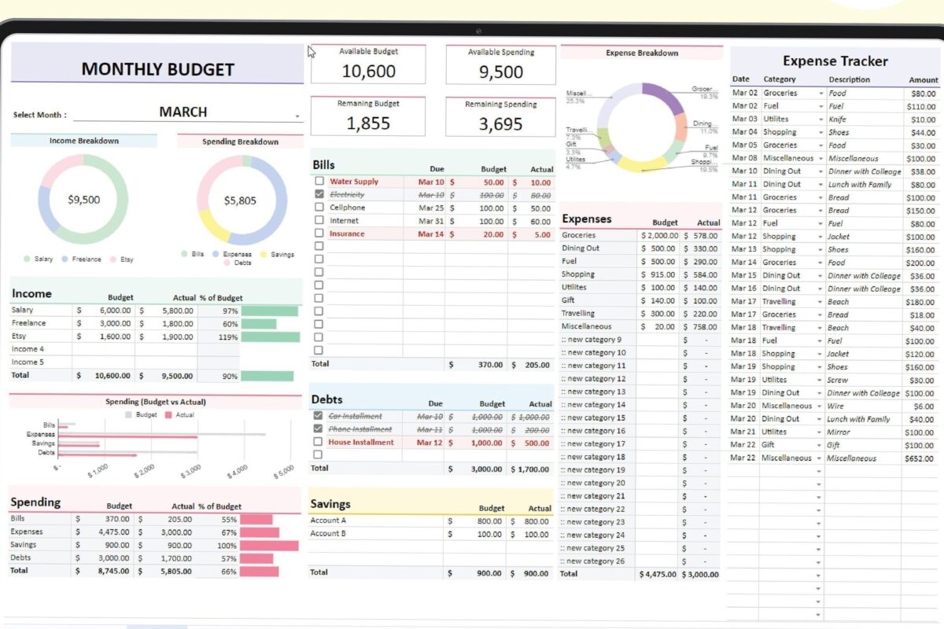Check the Cellphone bill checkbox
944x629 pixels.
319,208
